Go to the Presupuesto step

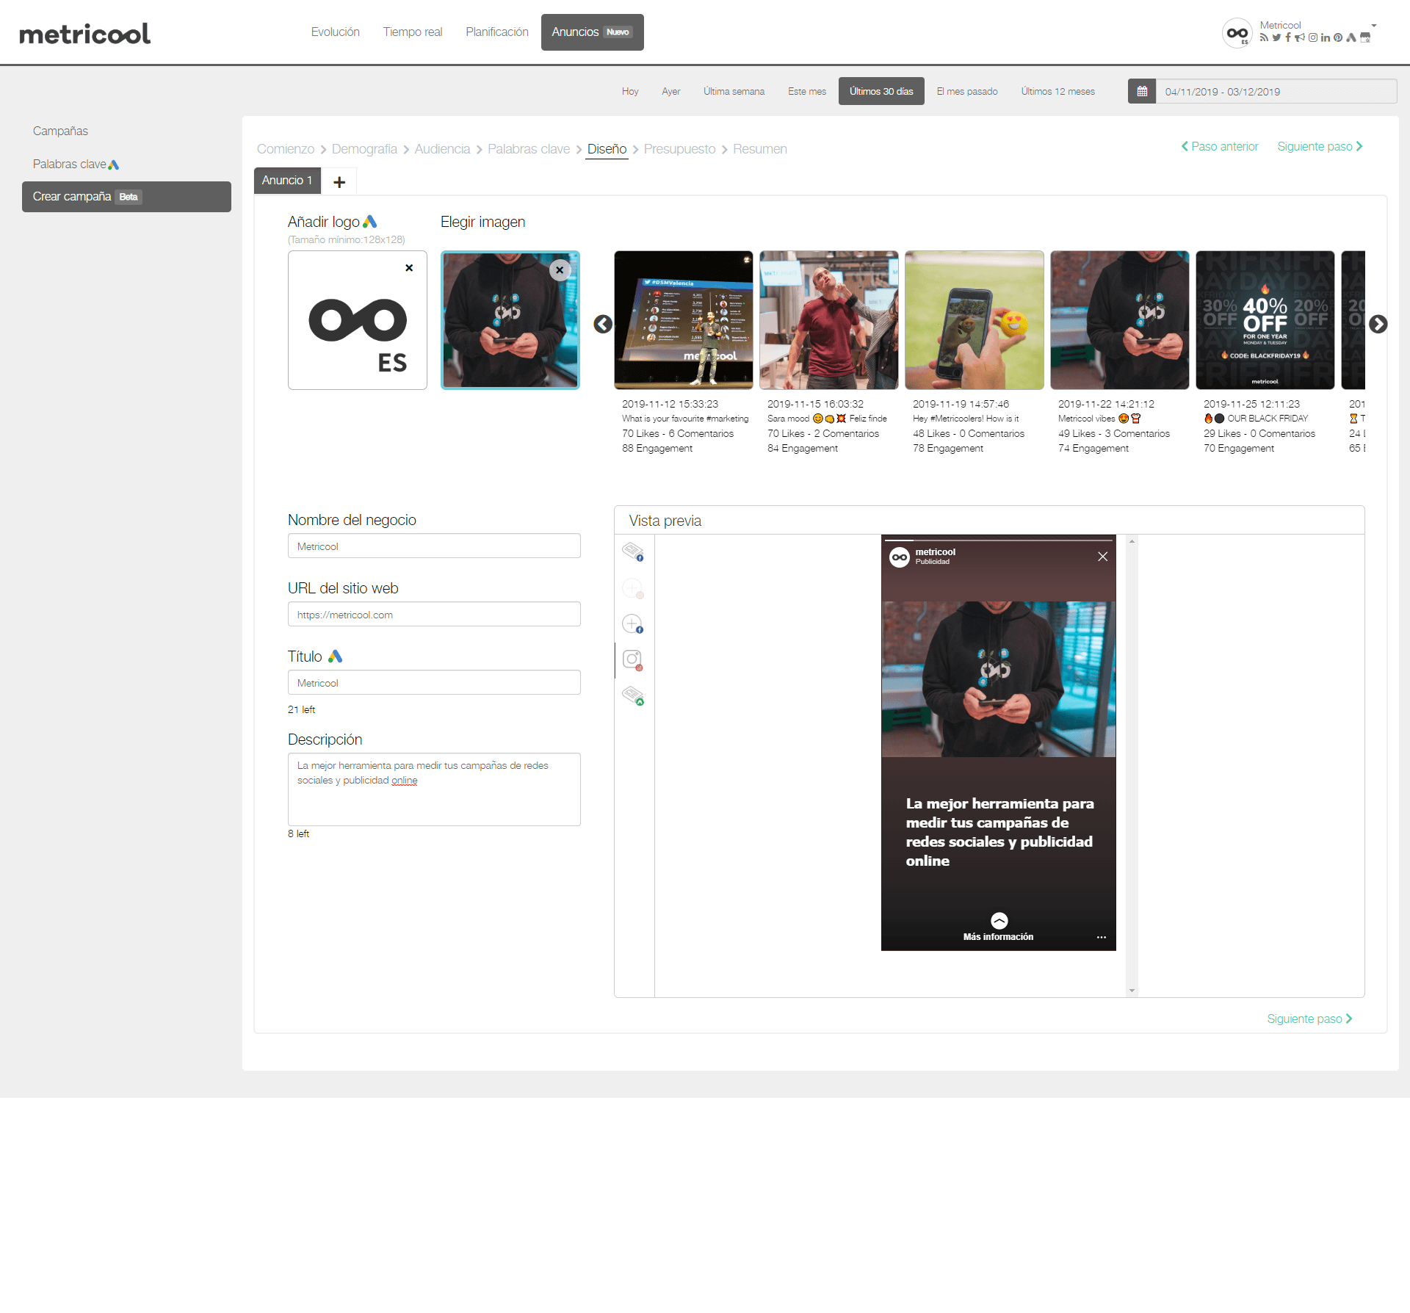(x=679, y=149)
